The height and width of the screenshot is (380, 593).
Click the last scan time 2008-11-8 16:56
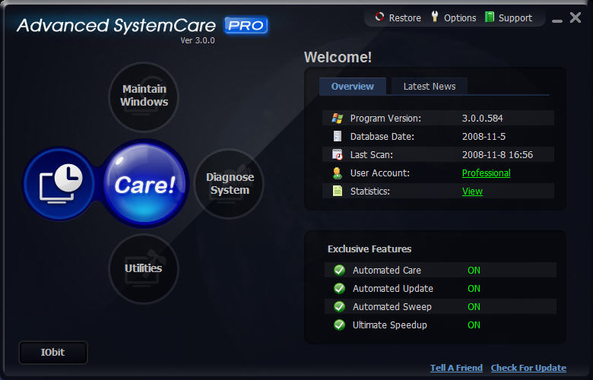point(497,154)
